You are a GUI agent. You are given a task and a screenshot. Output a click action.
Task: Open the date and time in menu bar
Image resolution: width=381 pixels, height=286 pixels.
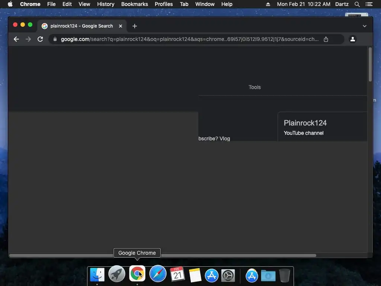pyautogui.click(x=304, y=4)
